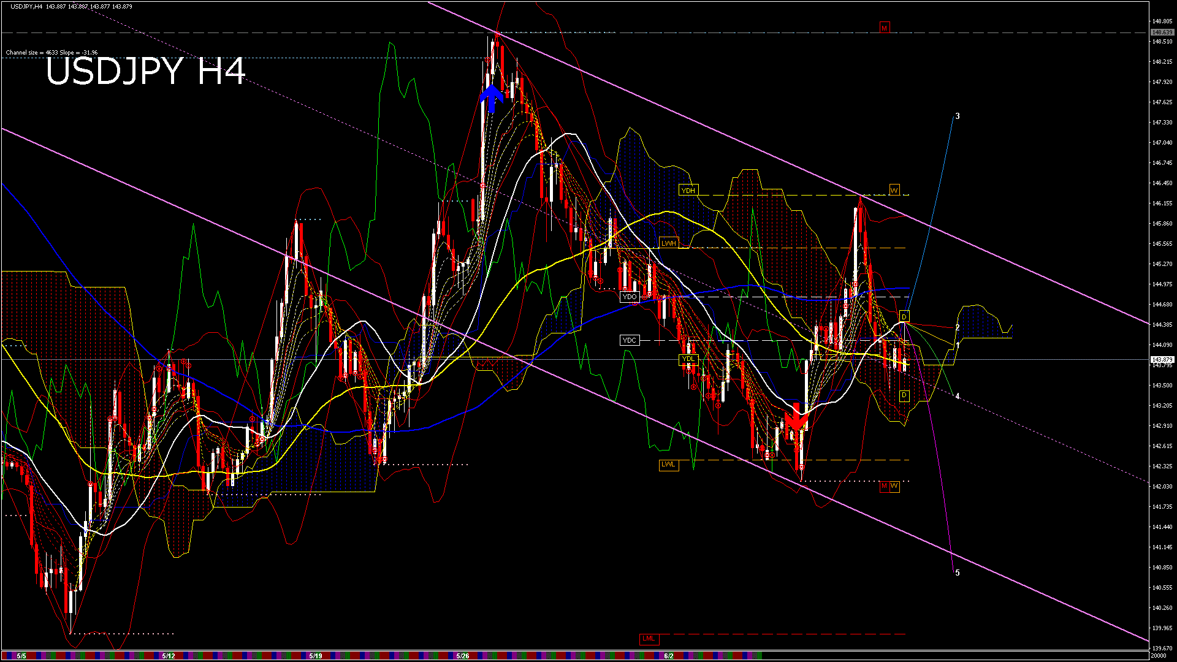Click the 5/12 date on time axis
The width and height of the screenshot is (1177, 662).
tap(169, 656)
